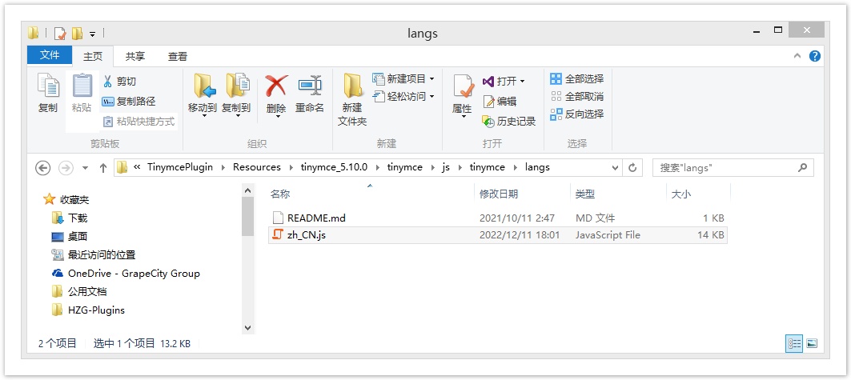The image size is (851, 380).
Task: Navigate to tinymce_5.10.0 in breadcrumb
Action: pyautogui.click(x=334, y=167)
